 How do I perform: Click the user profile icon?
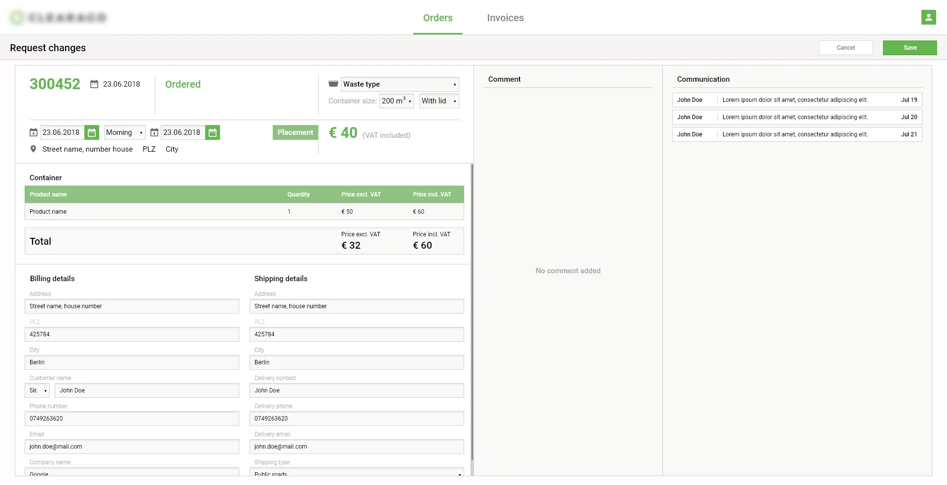point(928,17)
